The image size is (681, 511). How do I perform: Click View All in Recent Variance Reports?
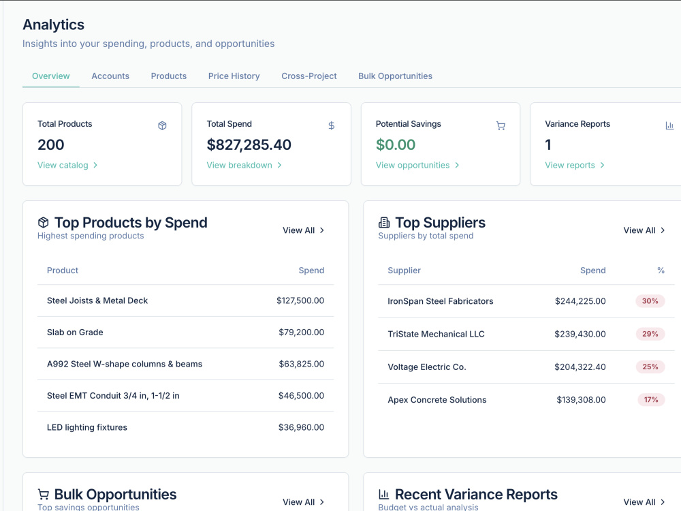pos(644,502)
